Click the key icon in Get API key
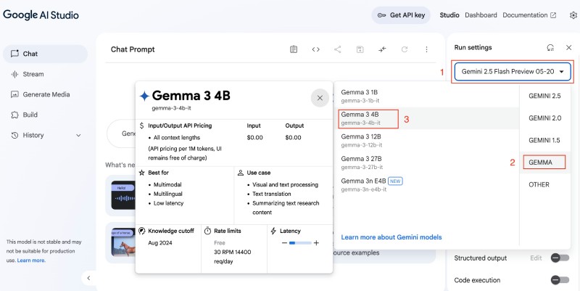This screenshot has width=580, height=291. (382, 15)
